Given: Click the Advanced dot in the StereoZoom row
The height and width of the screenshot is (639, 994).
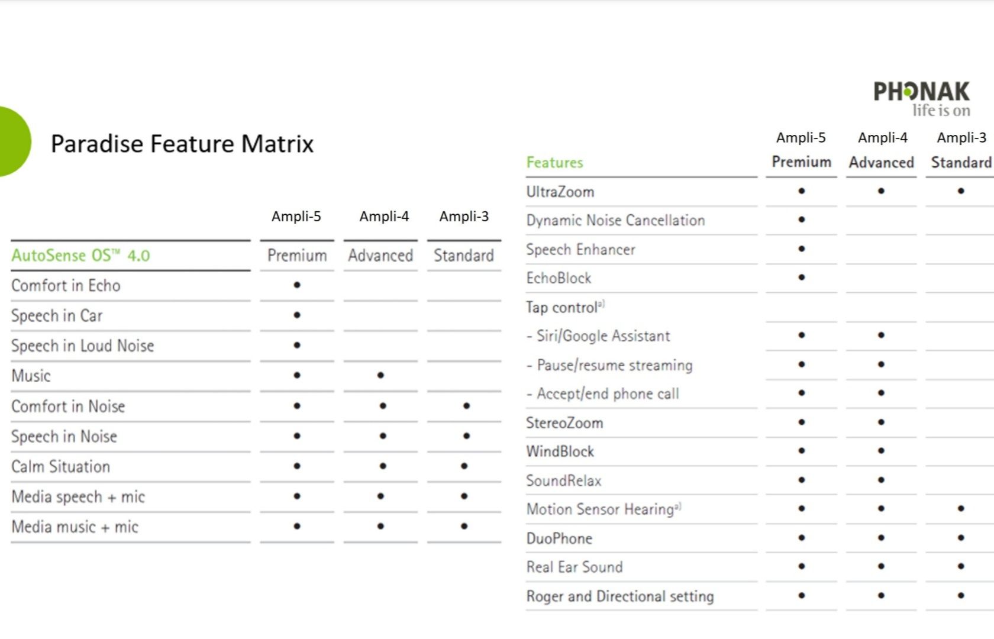Looking at the screenshot, I should tap(881, 422).
